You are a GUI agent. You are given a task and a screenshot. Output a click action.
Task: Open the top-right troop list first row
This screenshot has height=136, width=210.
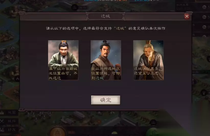[x=193, y=6]
